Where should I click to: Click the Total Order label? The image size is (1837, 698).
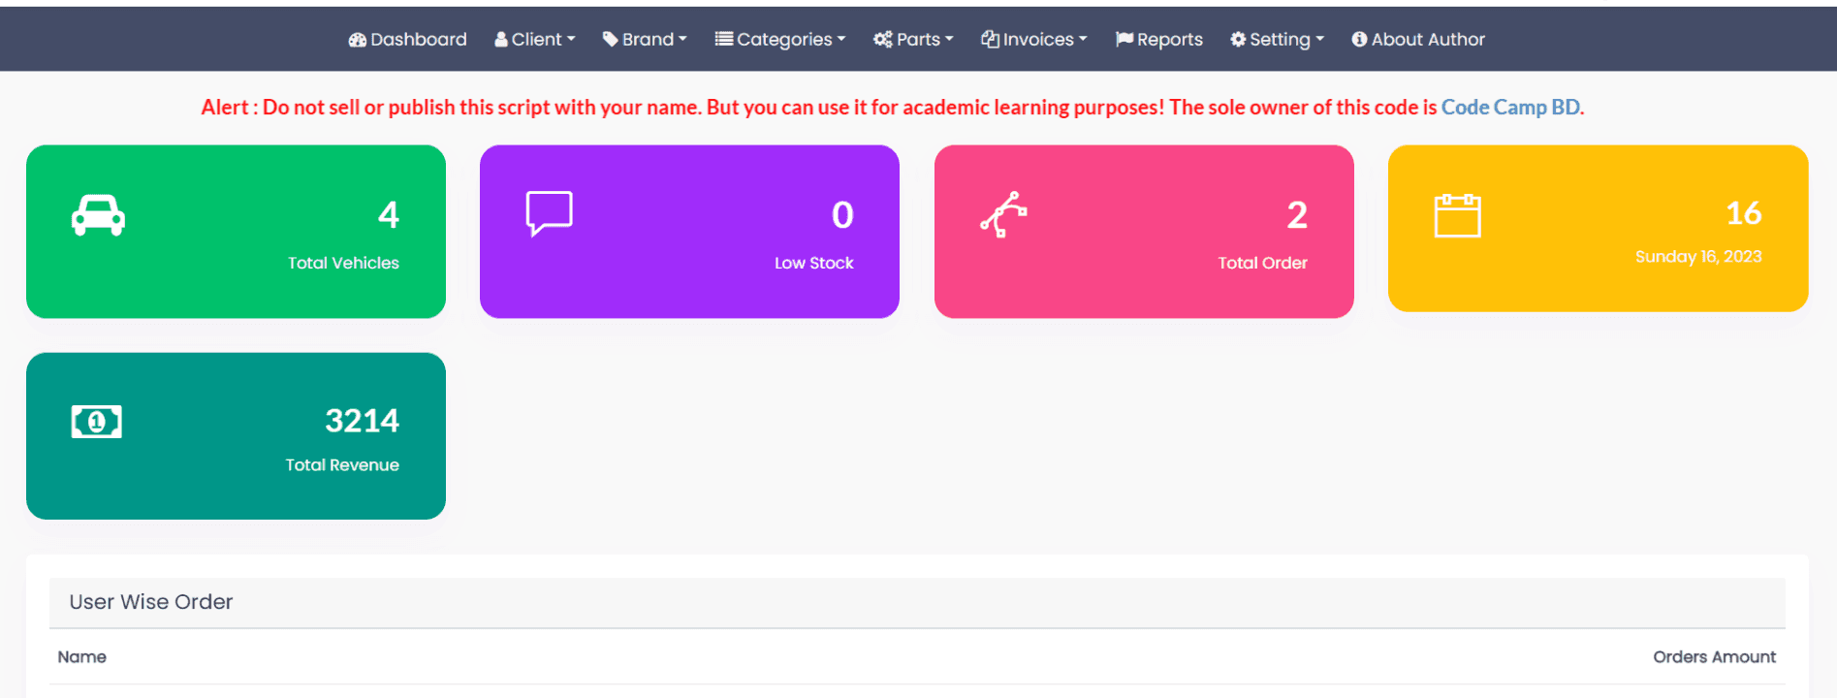(1263, 263)
